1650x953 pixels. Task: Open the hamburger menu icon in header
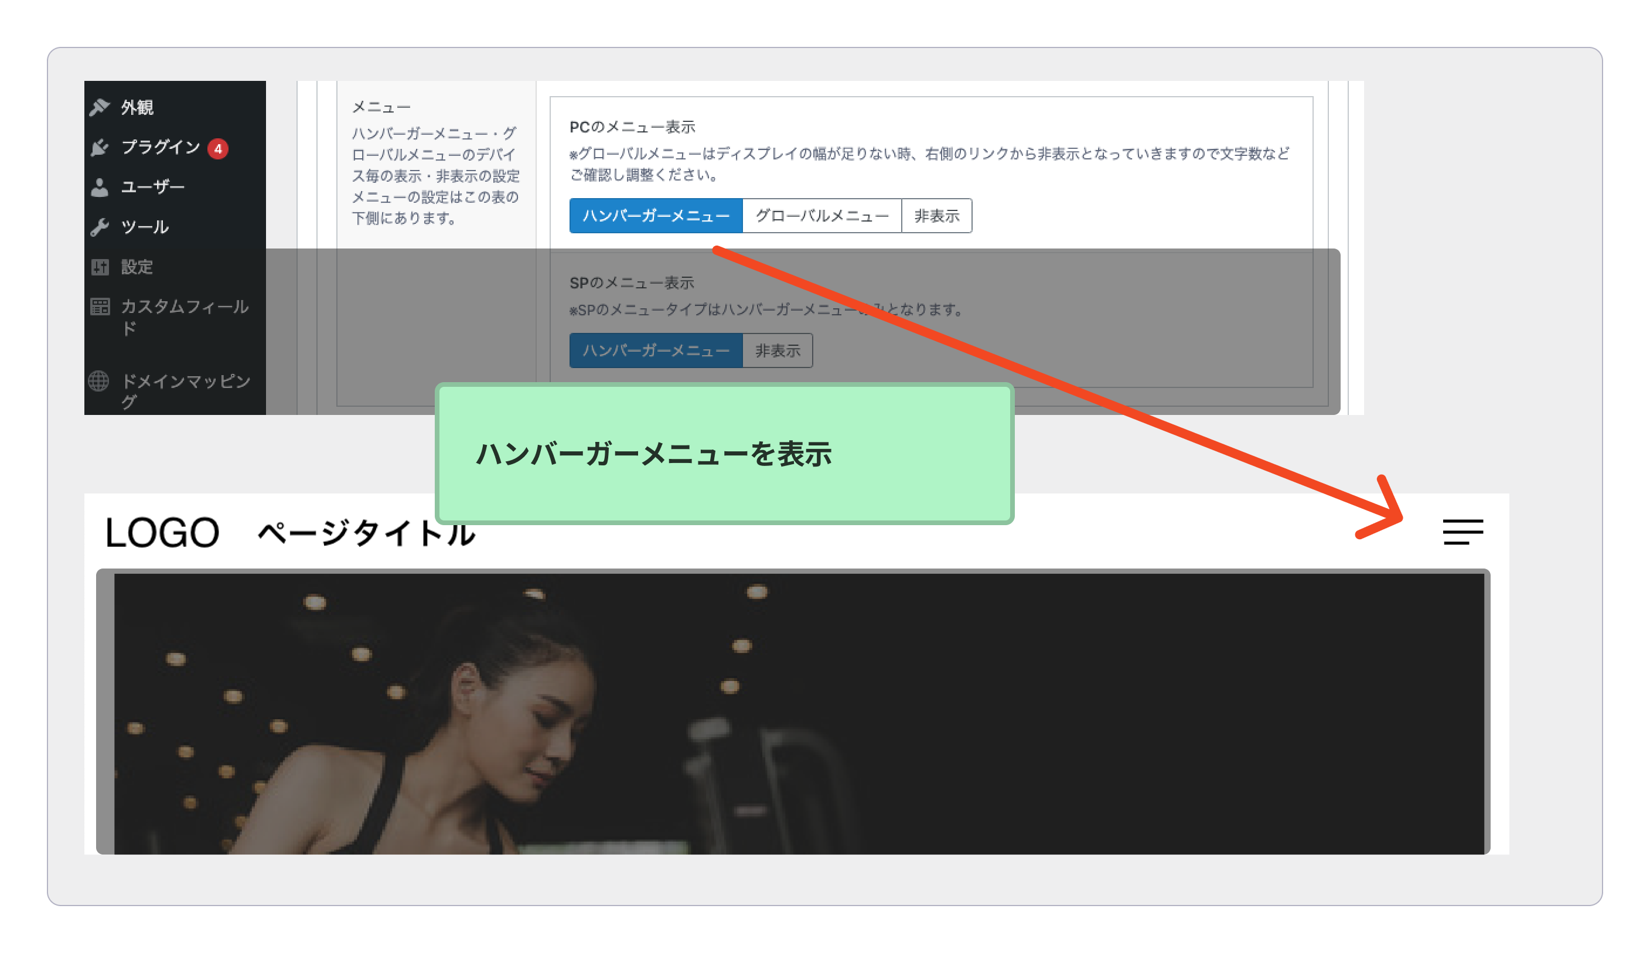pos(1463,532)
